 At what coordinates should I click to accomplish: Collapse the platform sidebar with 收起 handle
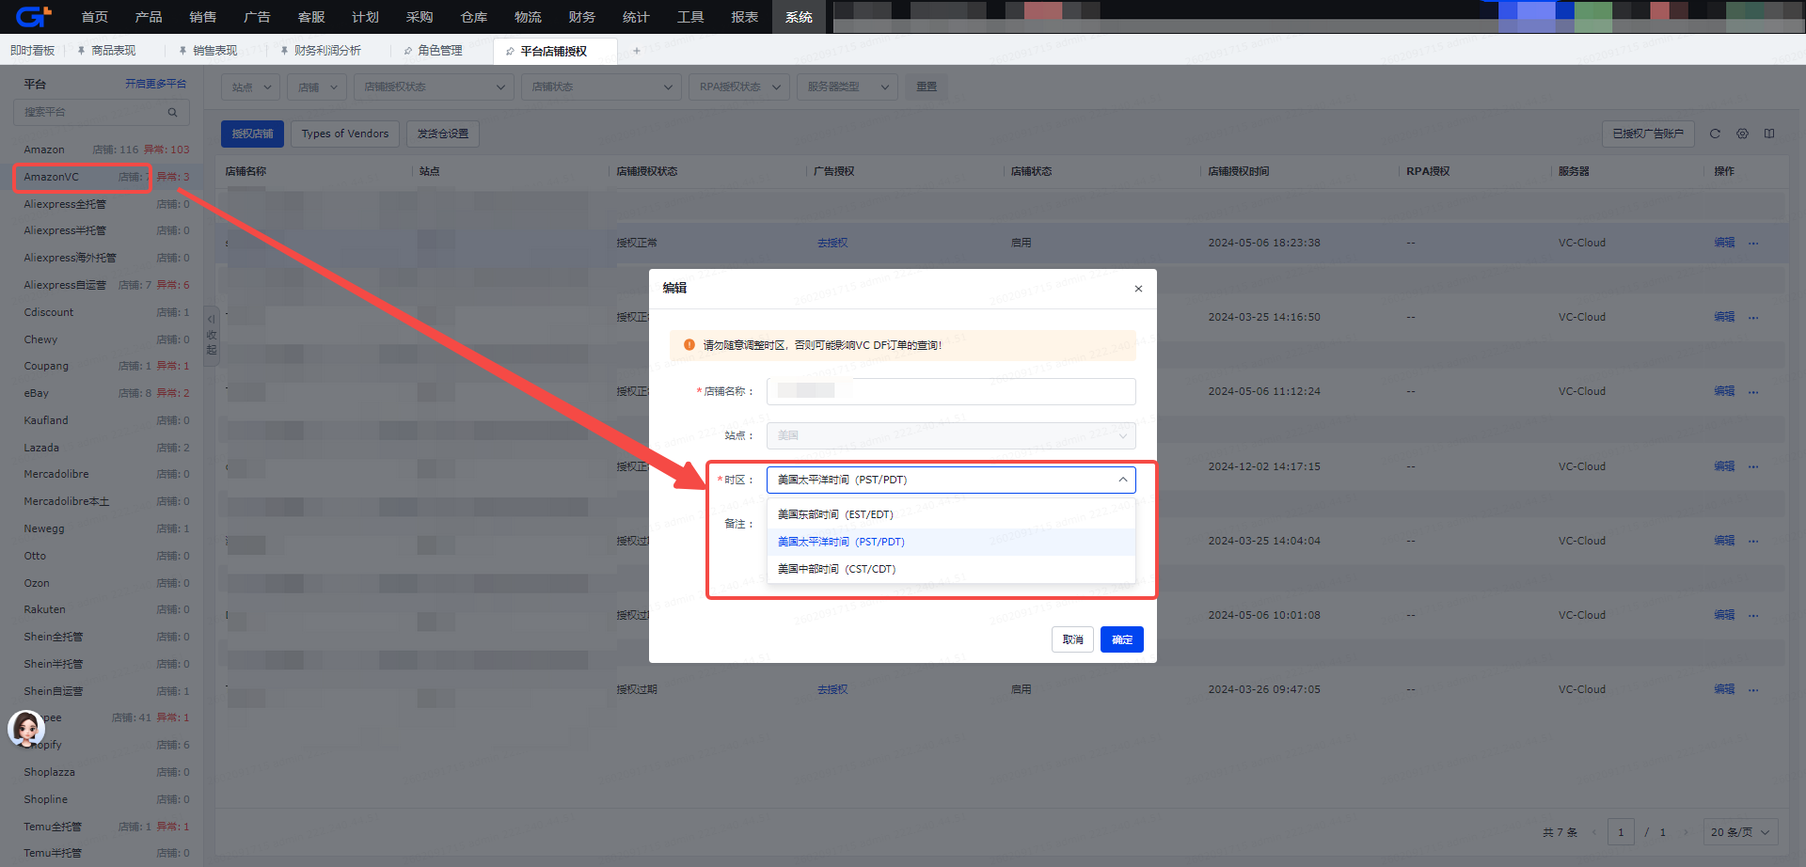212,336
